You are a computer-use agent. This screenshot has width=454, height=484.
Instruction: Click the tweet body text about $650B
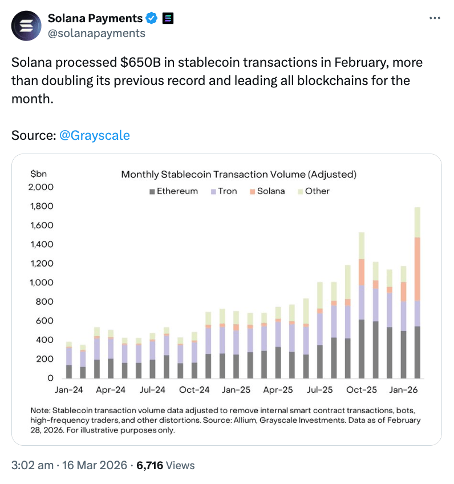click(217, 80)
